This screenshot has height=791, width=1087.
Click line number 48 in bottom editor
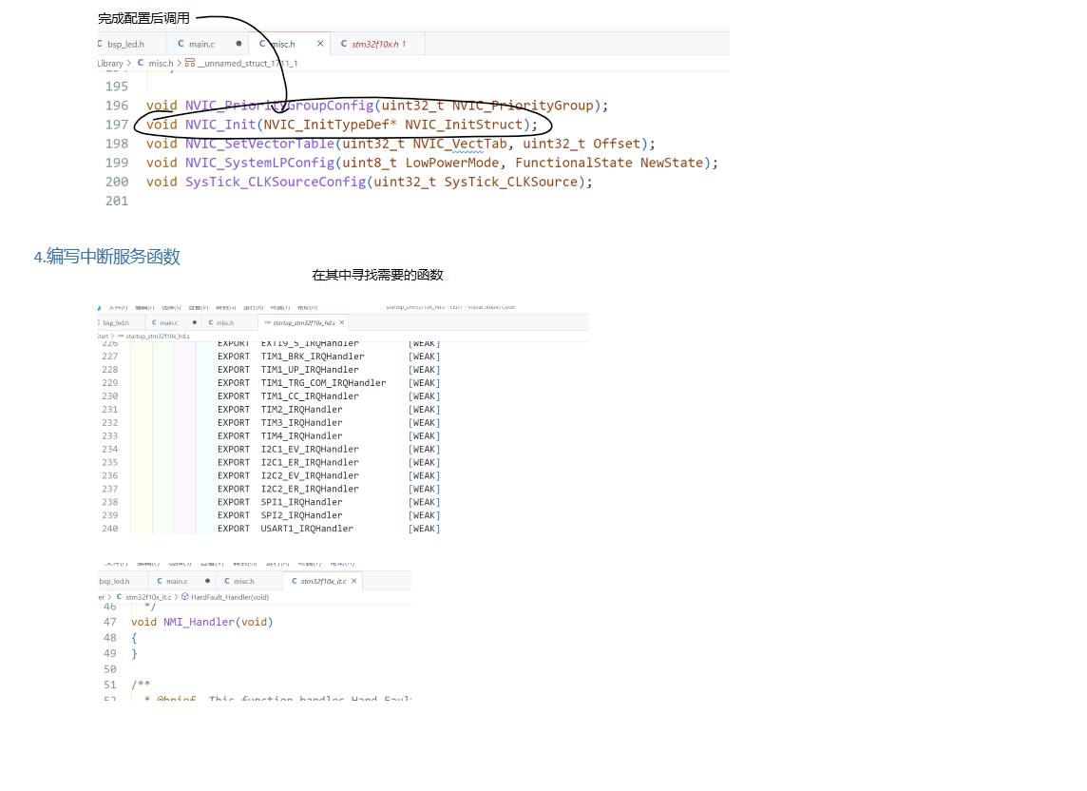click(109, 638)
